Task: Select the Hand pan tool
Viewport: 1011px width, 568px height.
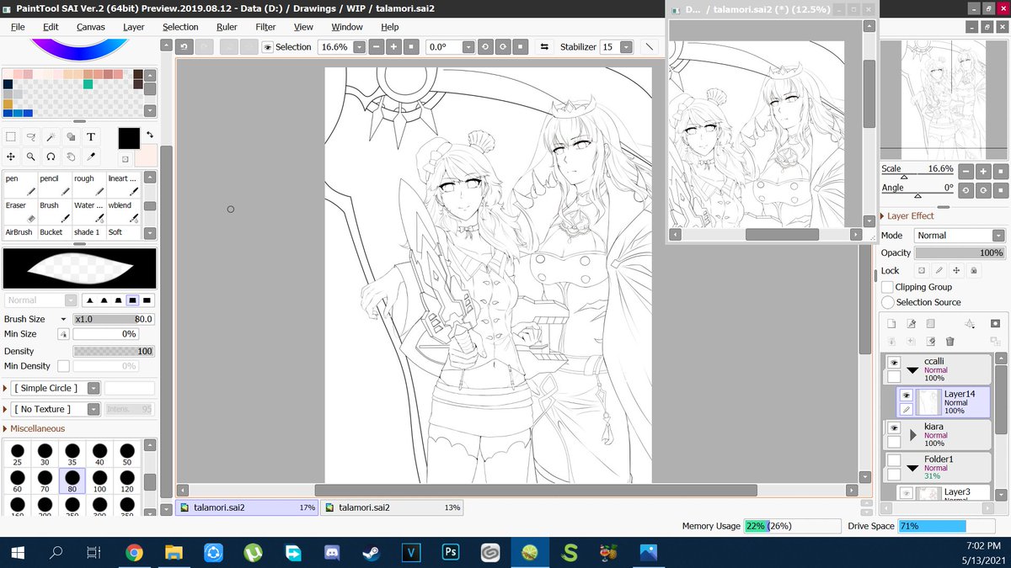Action: 72,157
